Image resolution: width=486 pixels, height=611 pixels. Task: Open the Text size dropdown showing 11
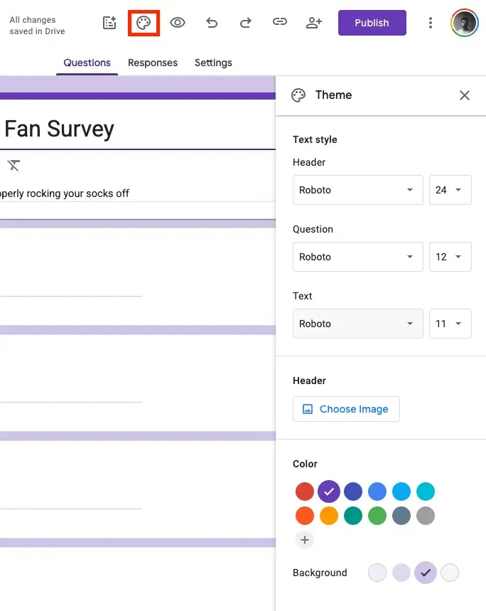(450, 324)
